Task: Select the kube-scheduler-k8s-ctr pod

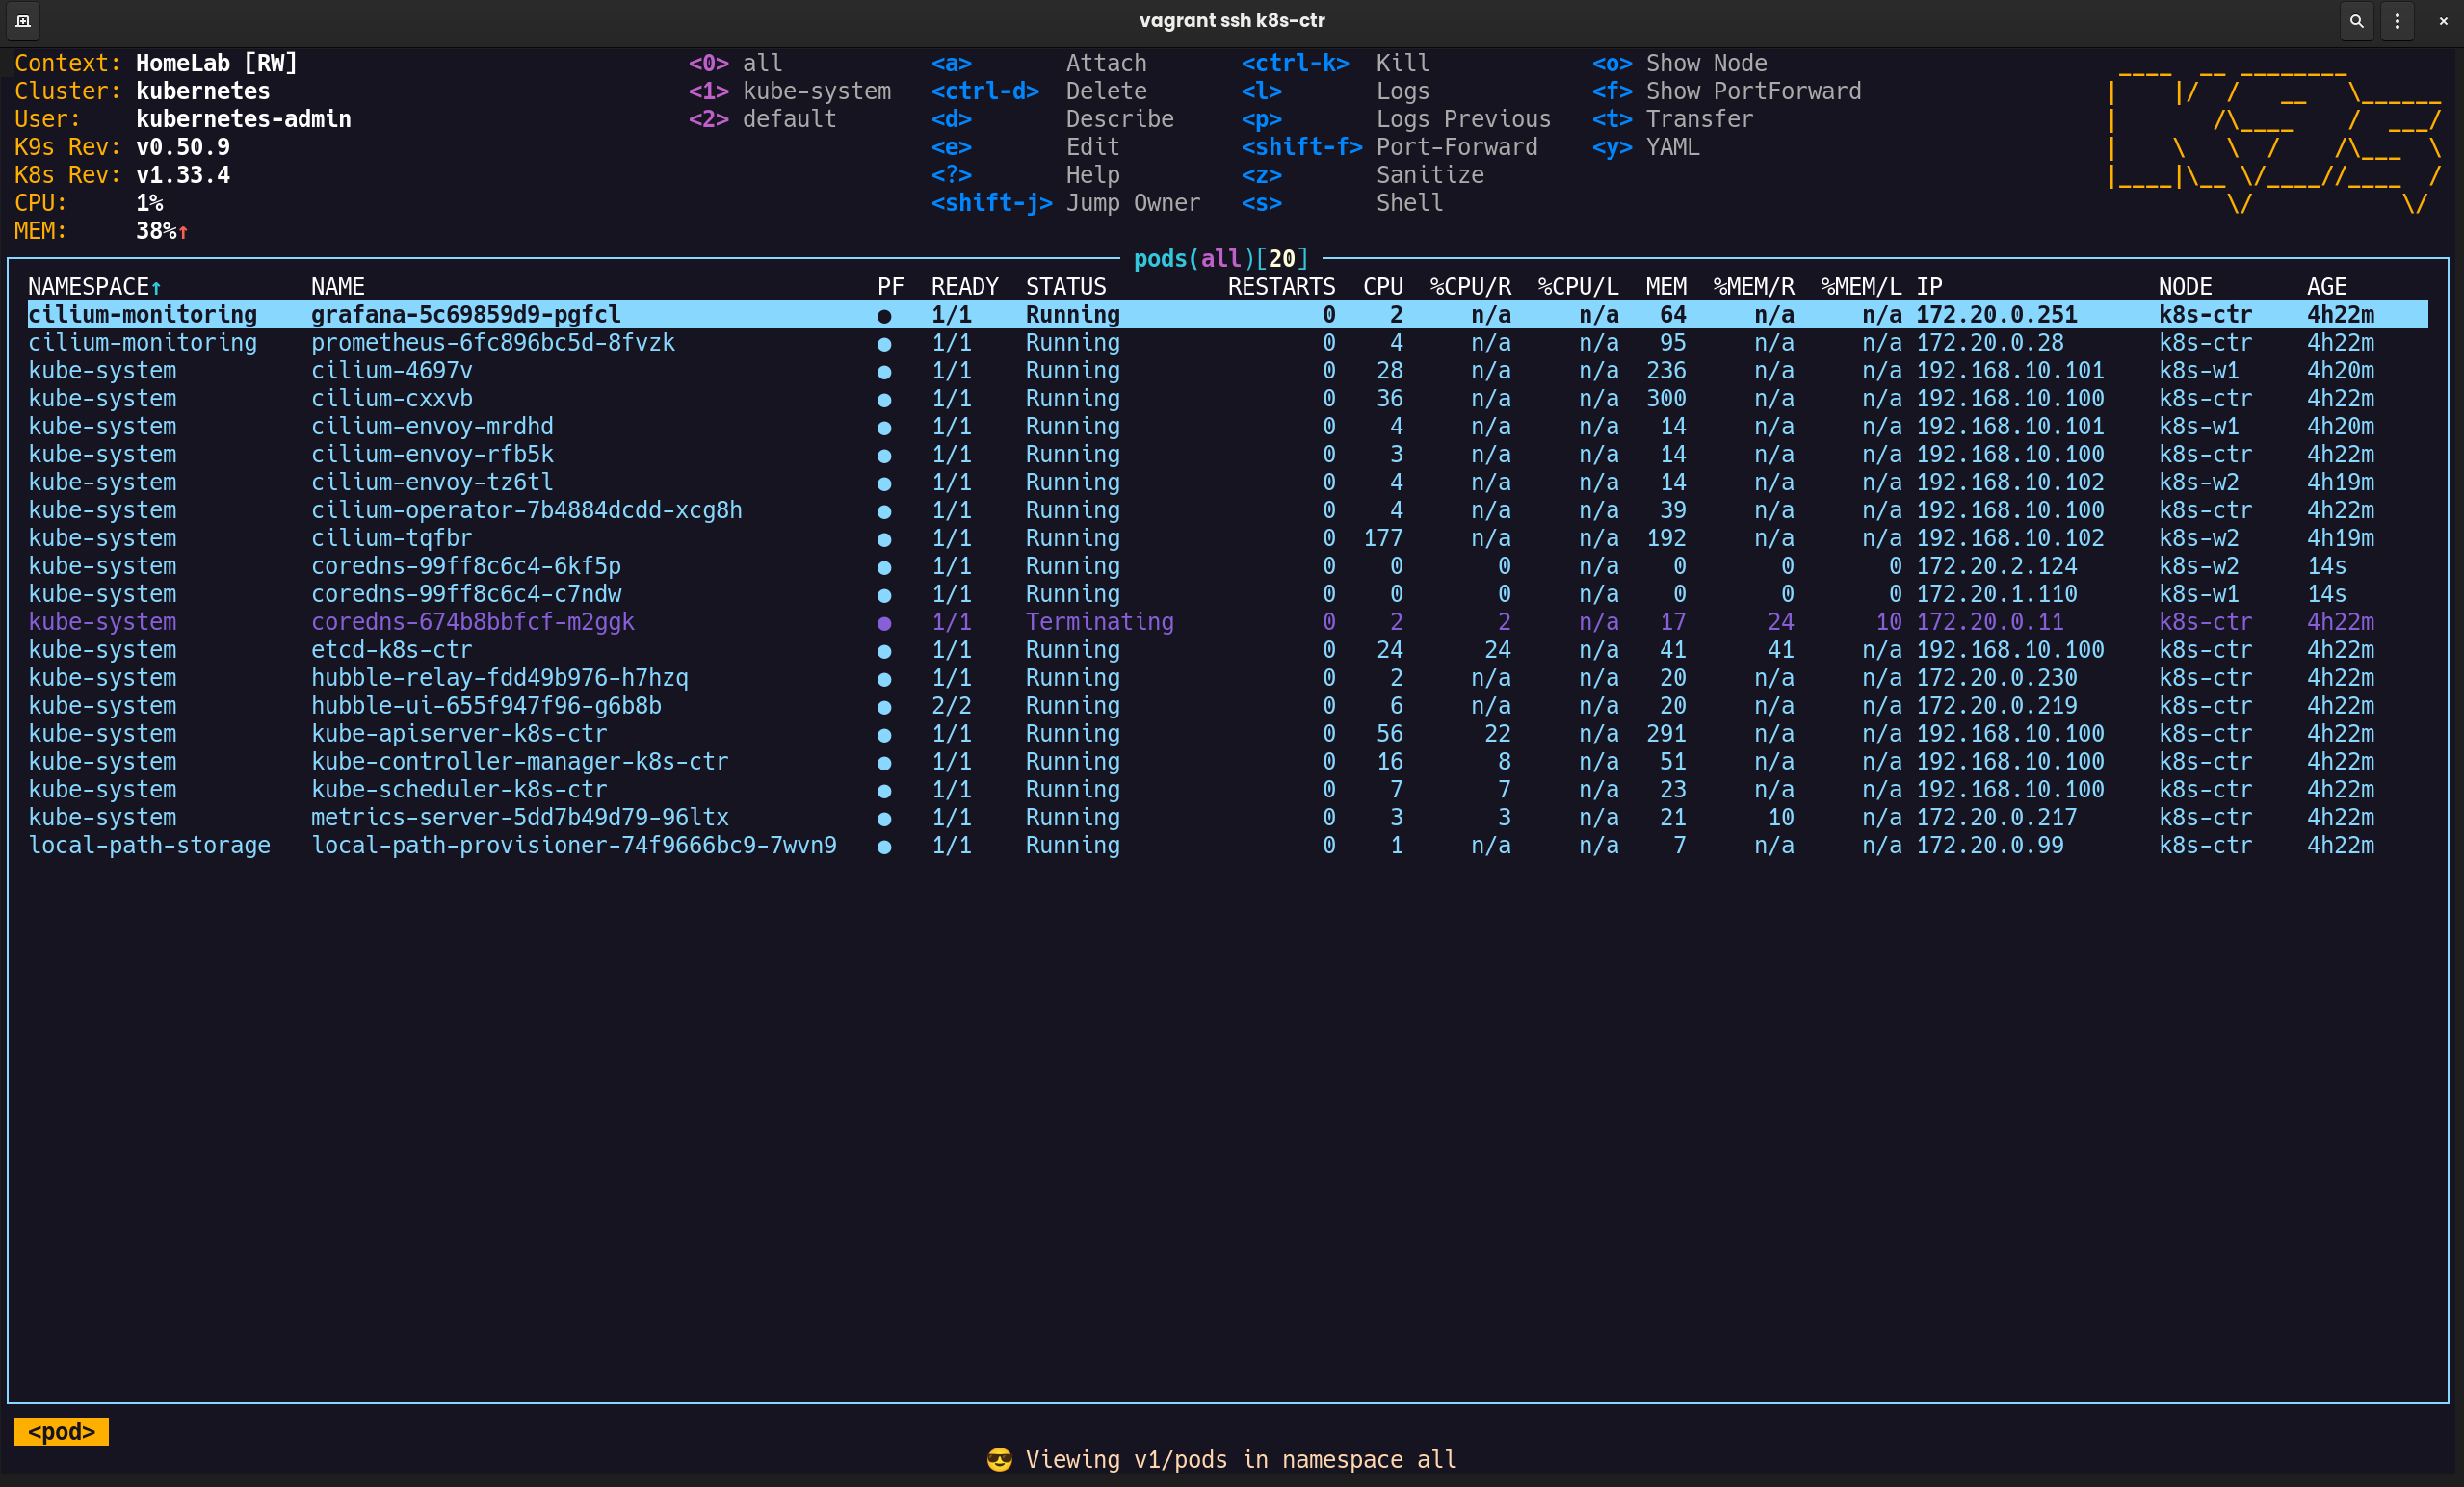Action: [x=1228, y=791]
